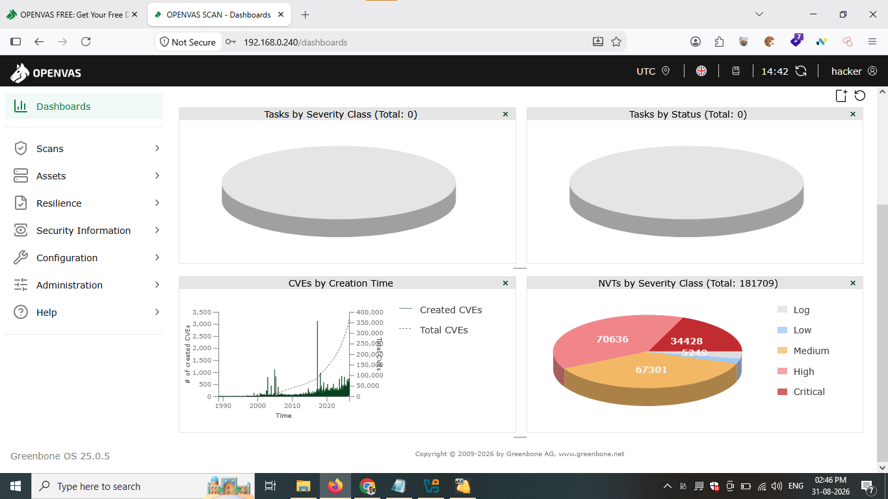
Task: Remove the Tasks by Severity Class chart
Action: (x=506, y=114)
